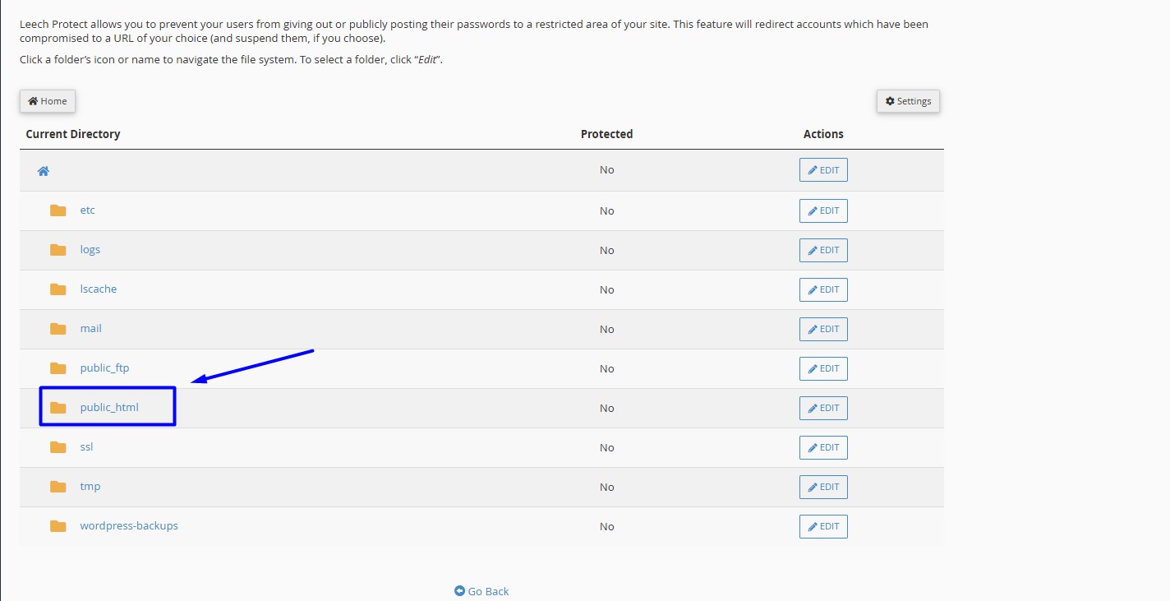This screenshot has width=1170, height=601.
Task: Click Edit for the lscache folder
Action: point(823,289)
